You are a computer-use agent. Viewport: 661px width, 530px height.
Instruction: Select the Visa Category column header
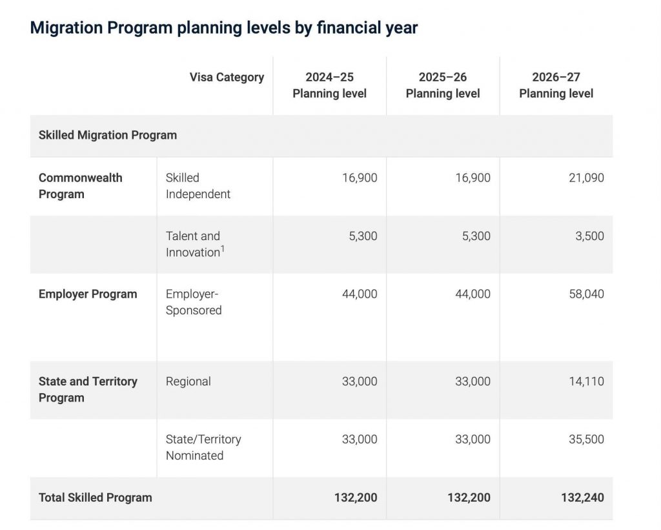[x=227, y=77]
